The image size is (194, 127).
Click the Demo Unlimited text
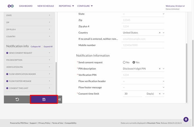coord(173,9)
